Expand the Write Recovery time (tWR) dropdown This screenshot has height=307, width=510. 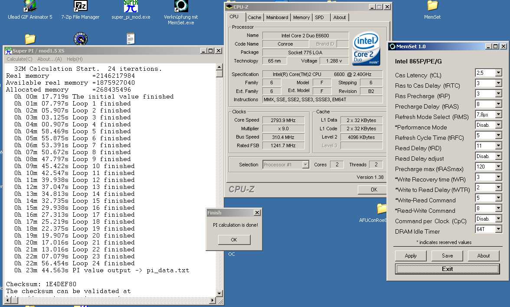[498, 177]
